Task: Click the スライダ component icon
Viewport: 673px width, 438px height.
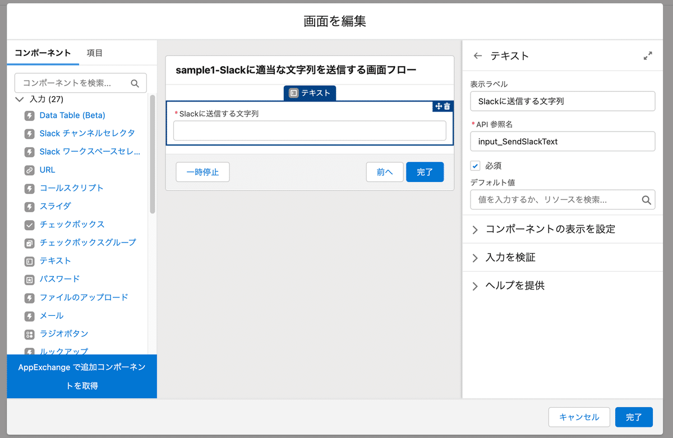Action: click(30, 206)
